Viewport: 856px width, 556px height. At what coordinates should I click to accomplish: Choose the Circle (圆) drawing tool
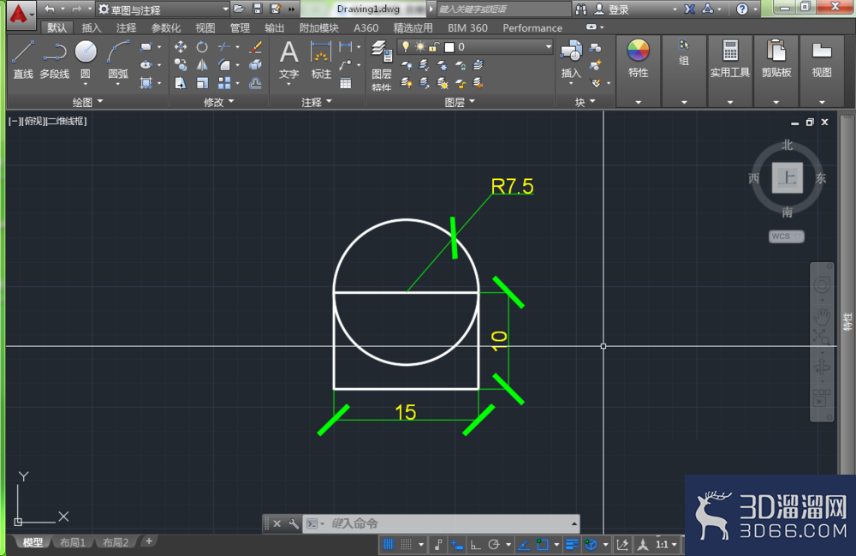[86, 59]
